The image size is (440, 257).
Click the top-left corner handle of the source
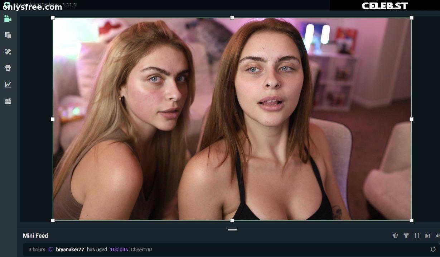pos(53,18)
